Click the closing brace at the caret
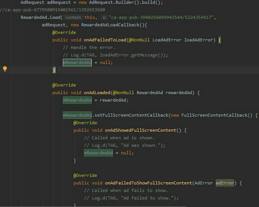Image resolution: width=259 pixels, height=207 pixels. pyautogui.click(x=53, y=70)
